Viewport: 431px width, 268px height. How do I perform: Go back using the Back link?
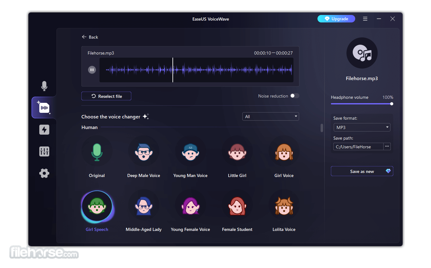click(x=90, y=37)
